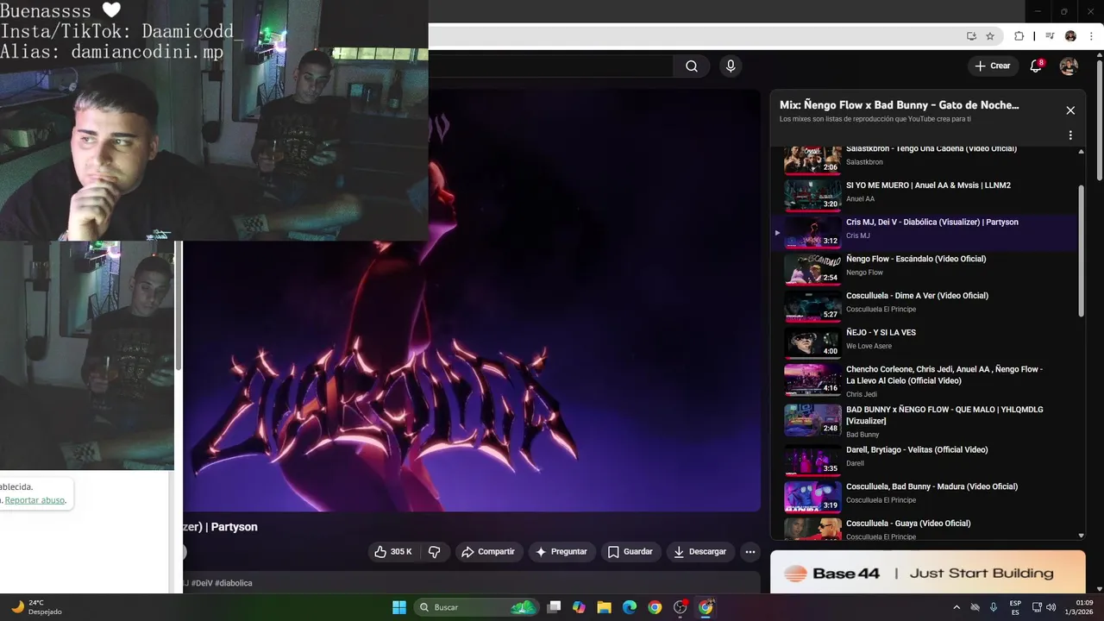This screenshot has height=621, width=1104.
Task: Click the Reportar abuso link
Action: pos(34,500)
